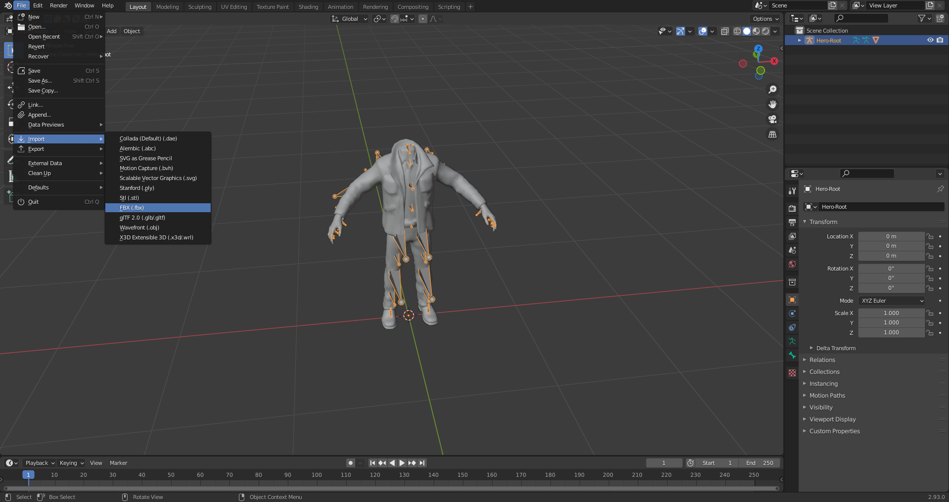Click the zoom view magnifier icon
Image resolution: width=949 pixels, height=502 pixels.
[x=772, y=90]
